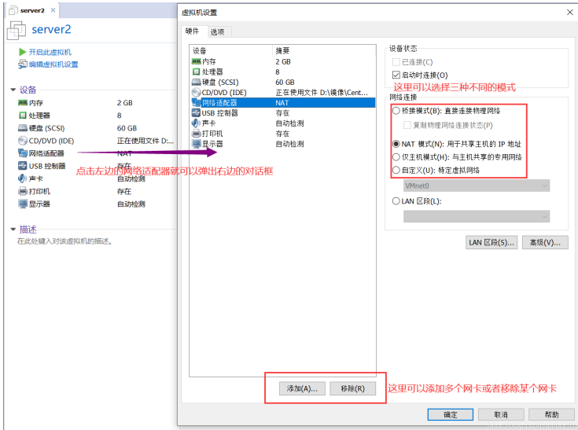Toggle the 已连接(C) checkbox

click(x=396, y=62)
